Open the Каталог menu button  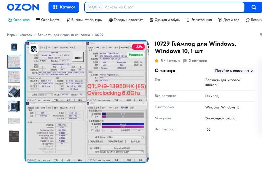64,7
